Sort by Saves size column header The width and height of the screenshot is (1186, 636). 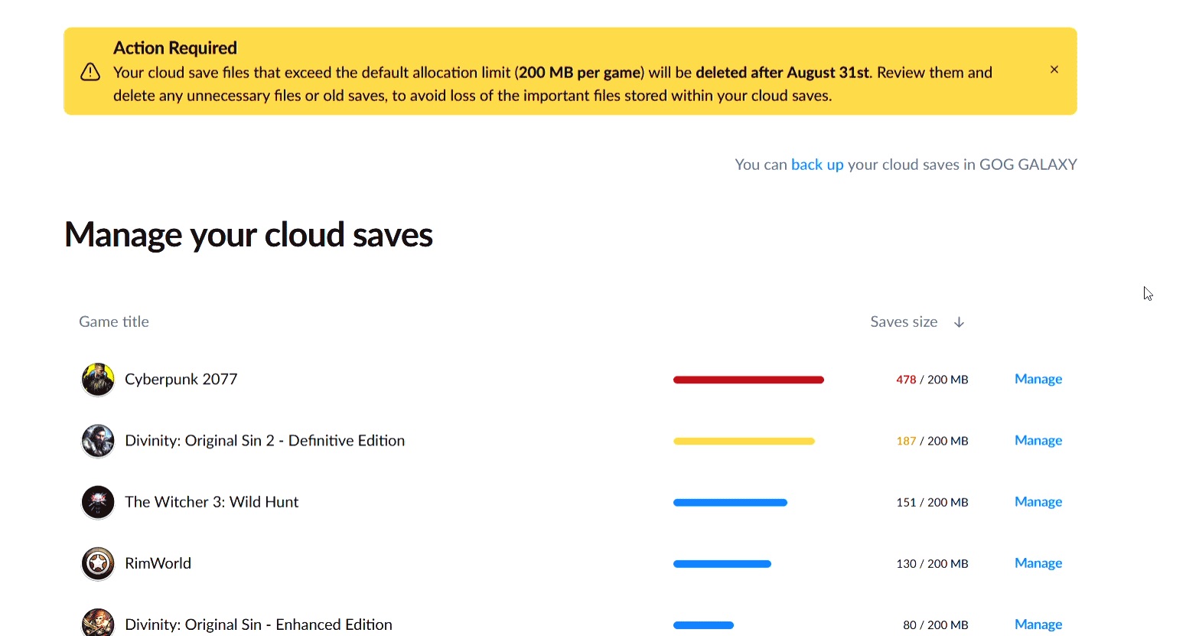point(904,322)
